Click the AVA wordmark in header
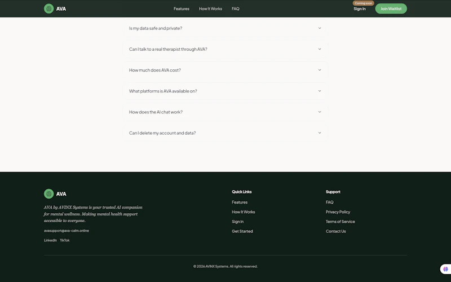The height and width of the screenshot is (282, 451). point(61,8)
